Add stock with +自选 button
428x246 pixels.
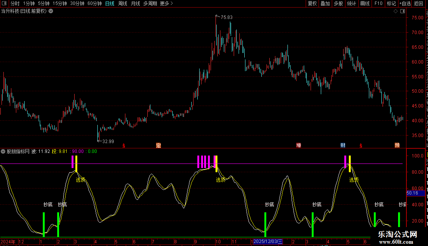click(x=405, y=3)
